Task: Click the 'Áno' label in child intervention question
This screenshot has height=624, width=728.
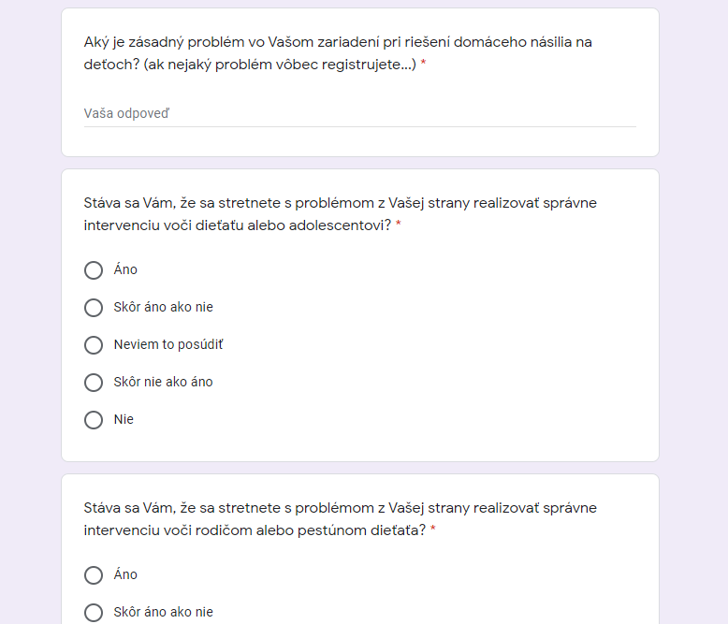Action: pyautogui.click(x=125, y=269)
